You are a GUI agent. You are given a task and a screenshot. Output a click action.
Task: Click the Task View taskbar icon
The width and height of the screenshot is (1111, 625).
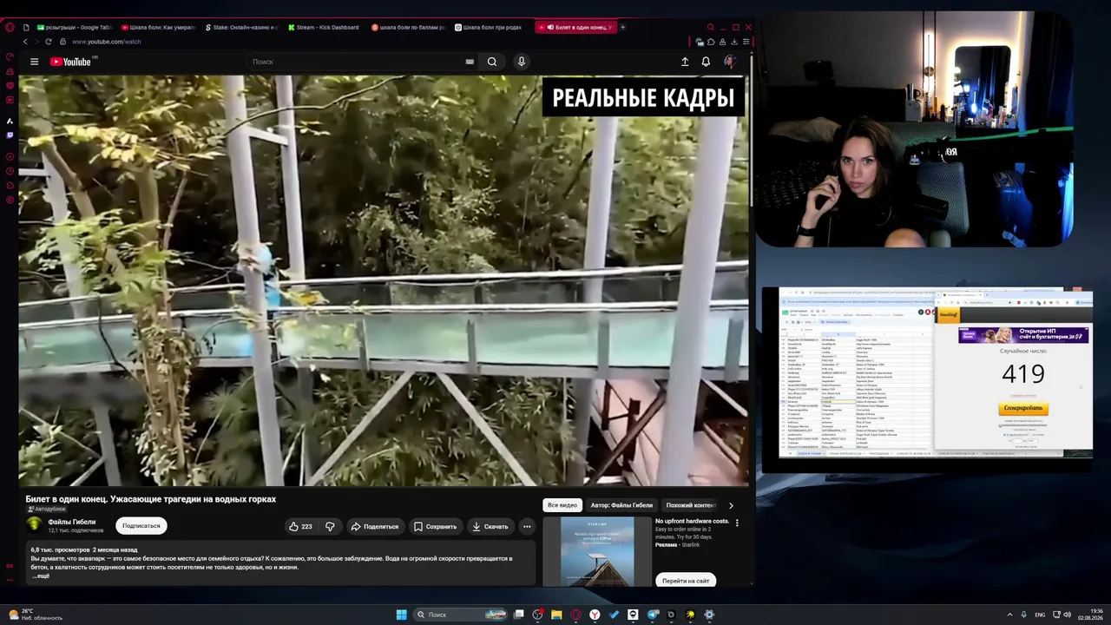tap(518, 615)
